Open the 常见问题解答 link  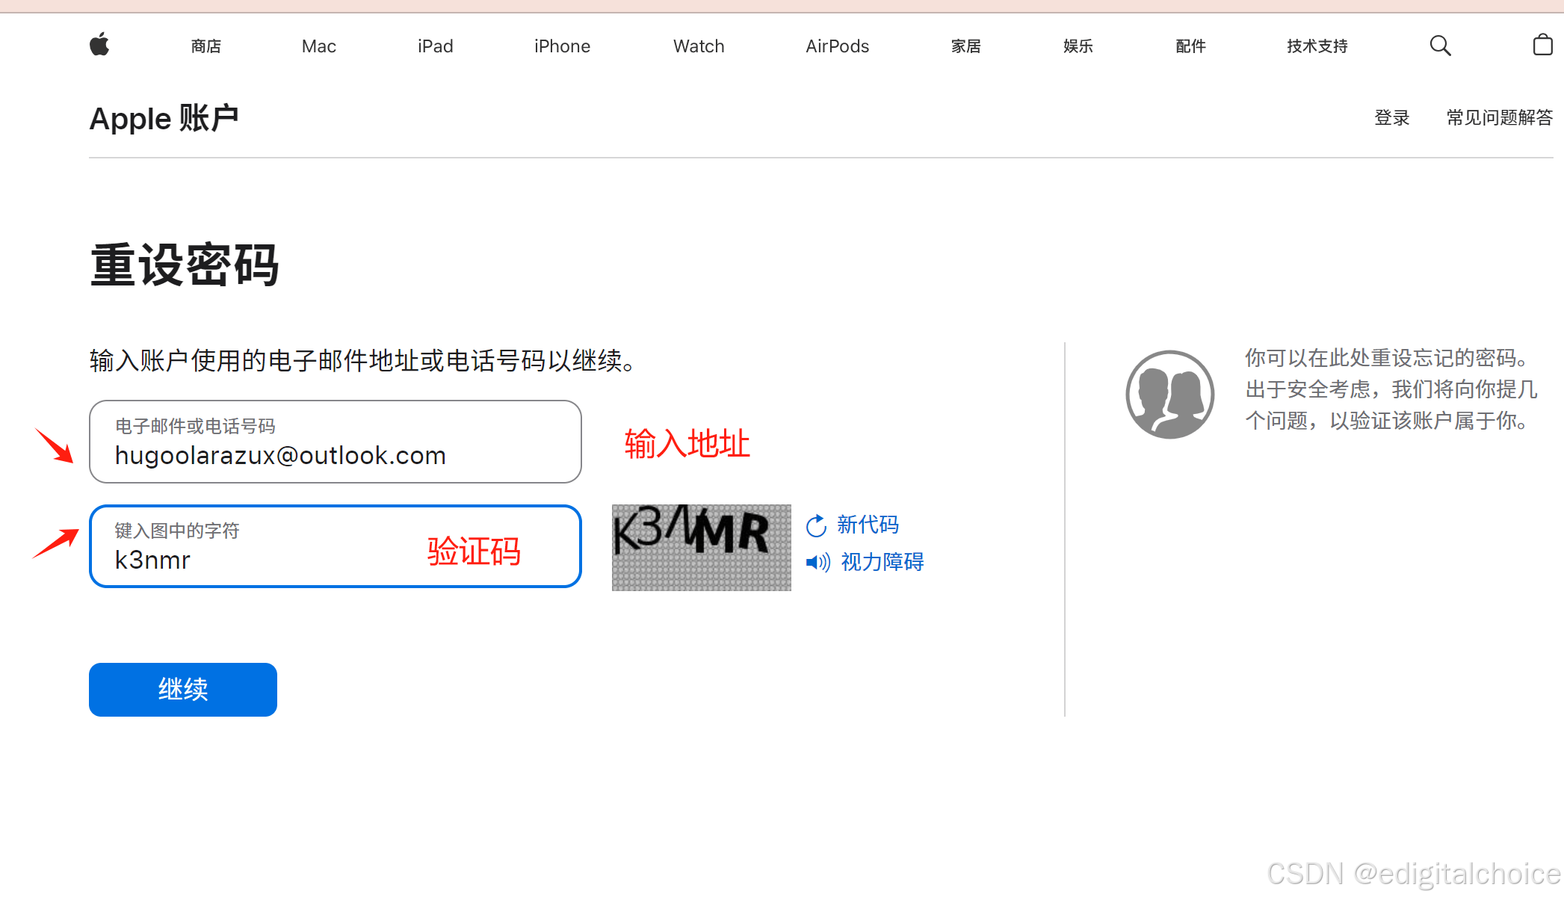[1499, 118]
